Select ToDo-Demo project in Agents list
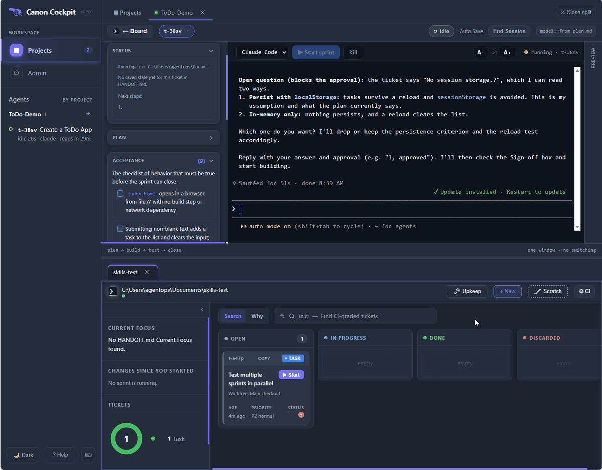The width and height of the screenshot is (602, 470). click(25, 114)
